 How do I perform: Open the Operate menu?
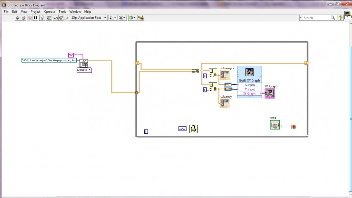[49, 11]
